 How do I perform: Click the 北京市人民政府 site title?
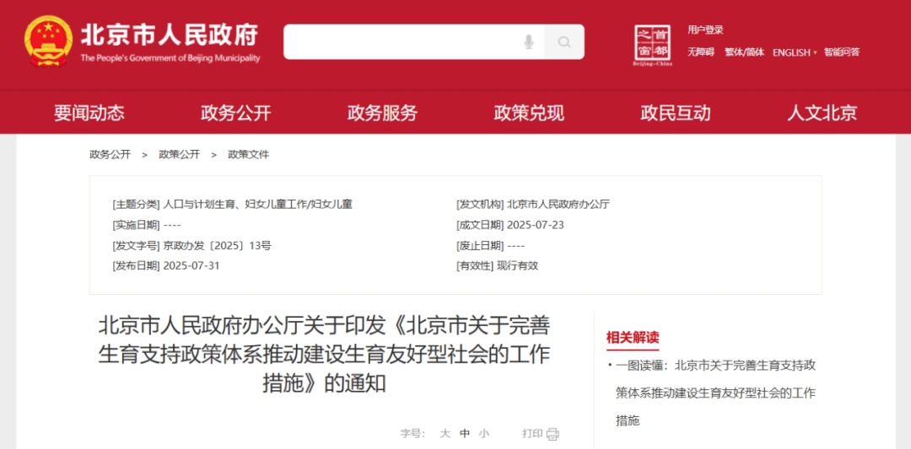pos(169,35)
